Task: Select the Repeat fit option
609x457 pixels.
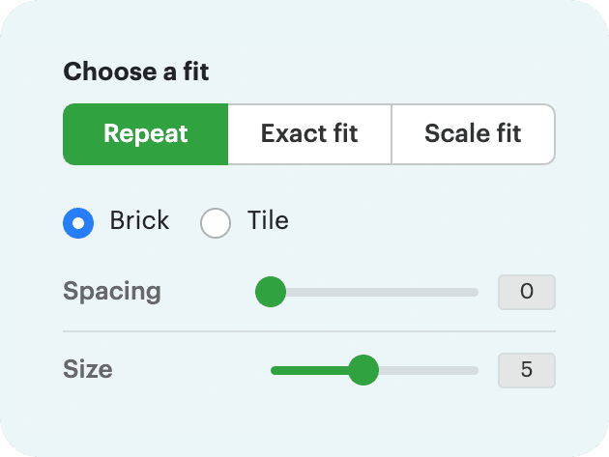Action: (x=145, y=133)
